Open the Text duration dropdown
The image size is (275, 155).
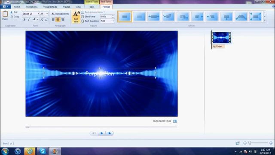tap(113, 21)
